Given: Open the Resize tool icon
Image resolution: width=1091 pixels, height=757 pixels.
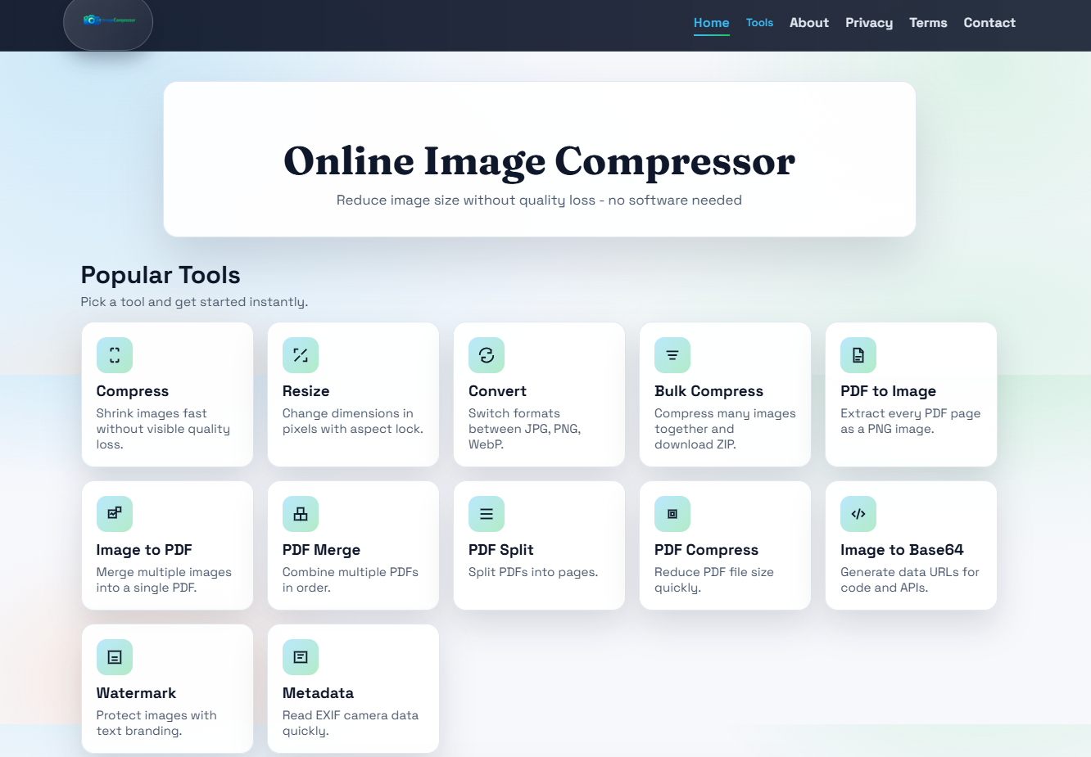Looking at the screenshot, I should click(x=301, y=354).
